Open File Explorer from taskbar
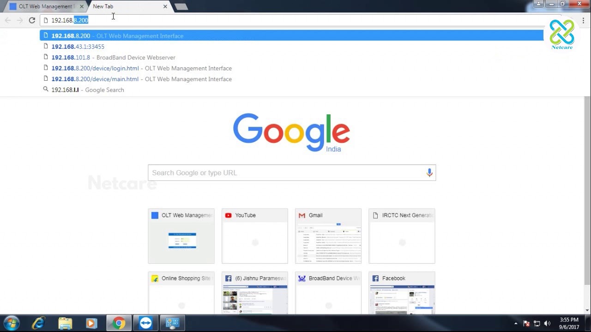This screenshot has width=591, height=332. click(x=65, y=323)
